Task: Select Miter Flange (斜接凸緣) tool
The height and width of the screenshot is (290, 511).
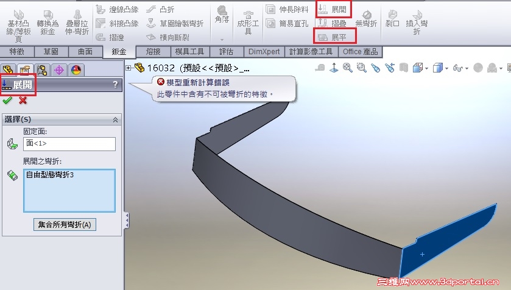Action: click(118, 24)
